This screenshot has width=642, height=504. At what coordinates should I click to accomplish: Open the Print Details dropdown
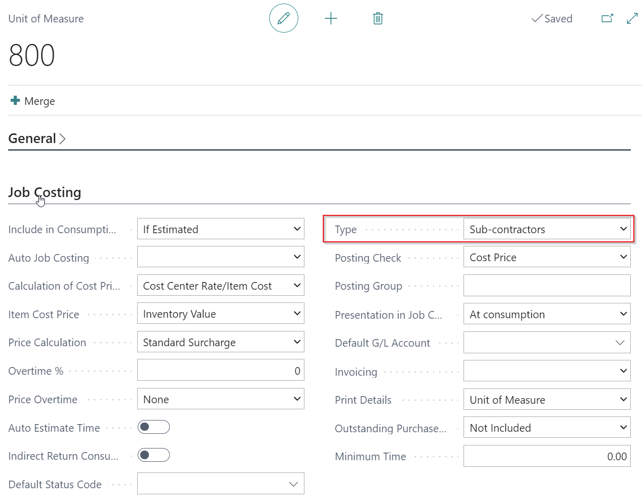point(547,400)
